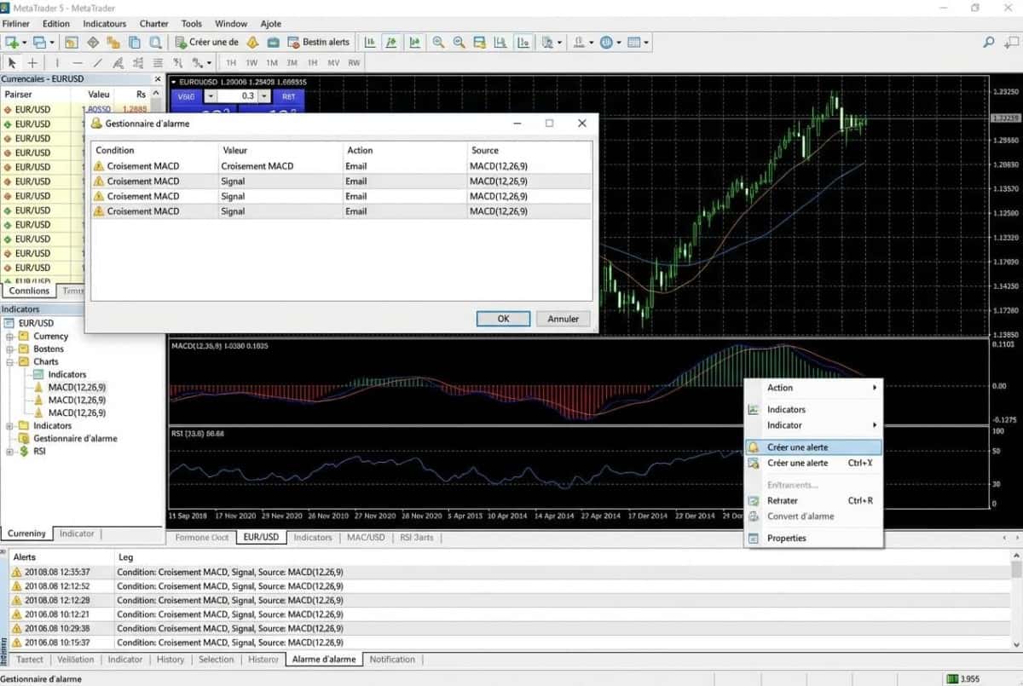This screenshot has width=1023, height=686.
Task: Click OK in Gestionnaire d'alarme dialog
Action: 503,319
